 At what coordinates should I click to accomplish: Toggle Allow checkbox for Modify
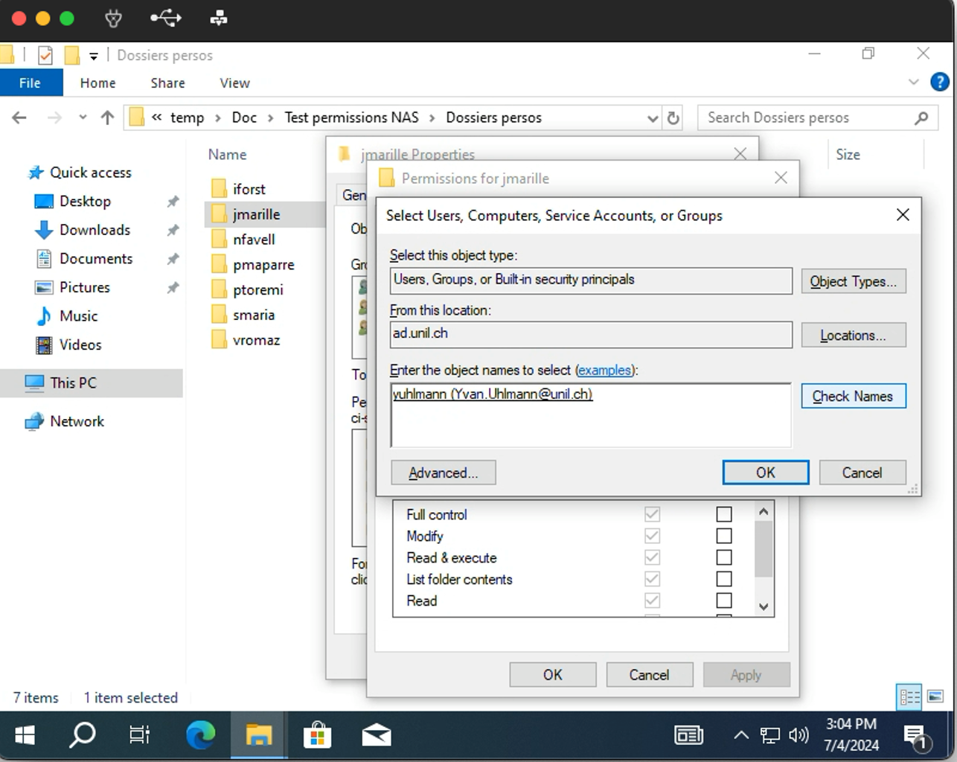[652, 536]
